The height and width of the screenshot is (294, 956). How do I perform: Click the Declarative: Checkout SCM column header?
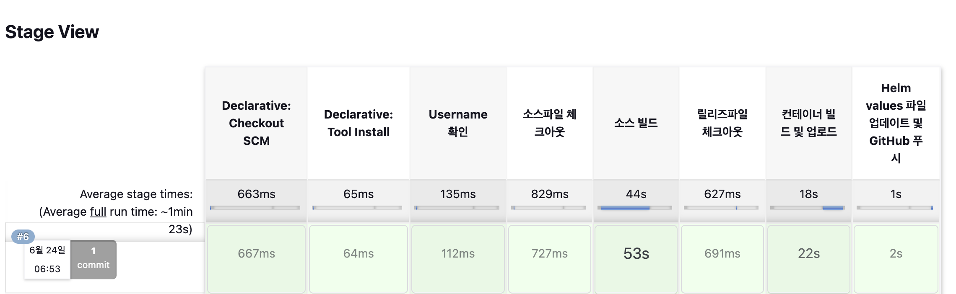(256, 123)
